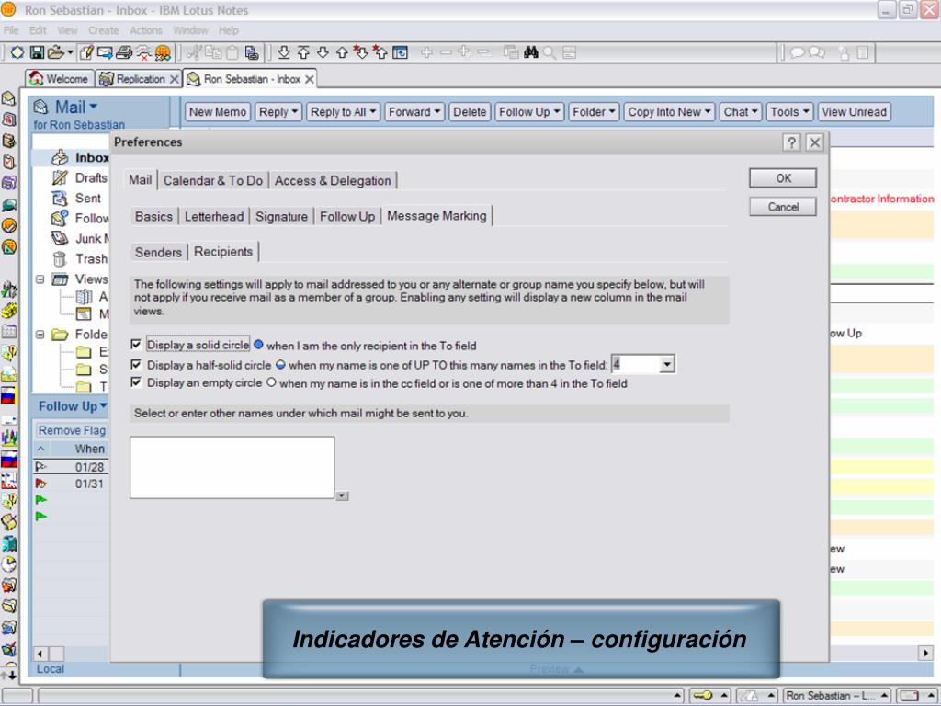941x706 pixels.
Task: Click the Print icon in the toolbar
Action: click(x=124, y=52)
